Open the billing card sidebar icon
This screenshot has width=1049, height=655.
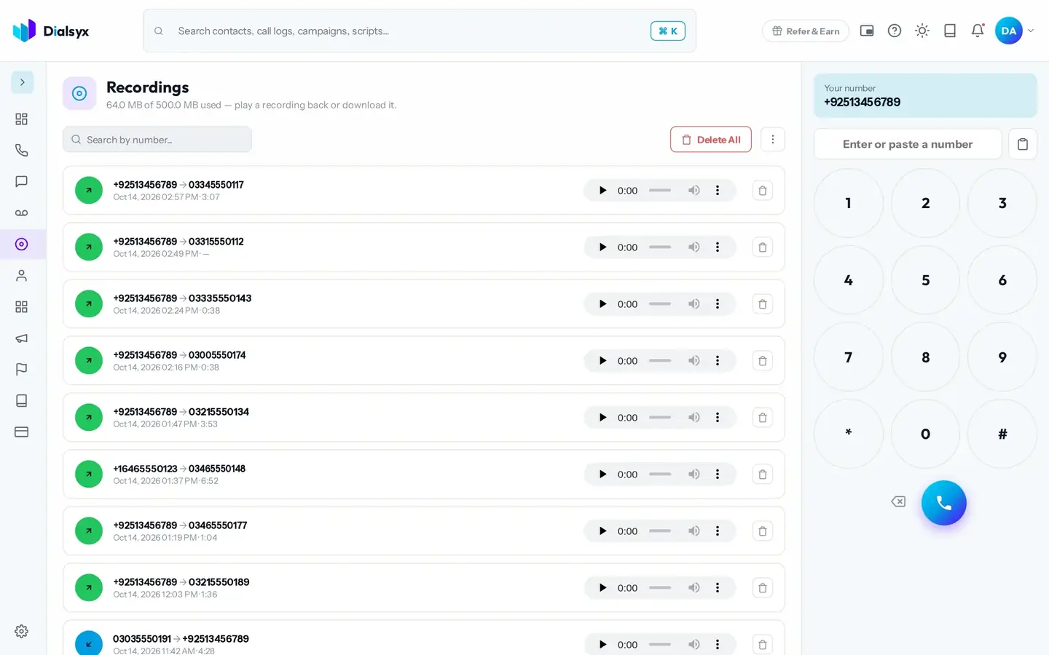pos(22,432)
